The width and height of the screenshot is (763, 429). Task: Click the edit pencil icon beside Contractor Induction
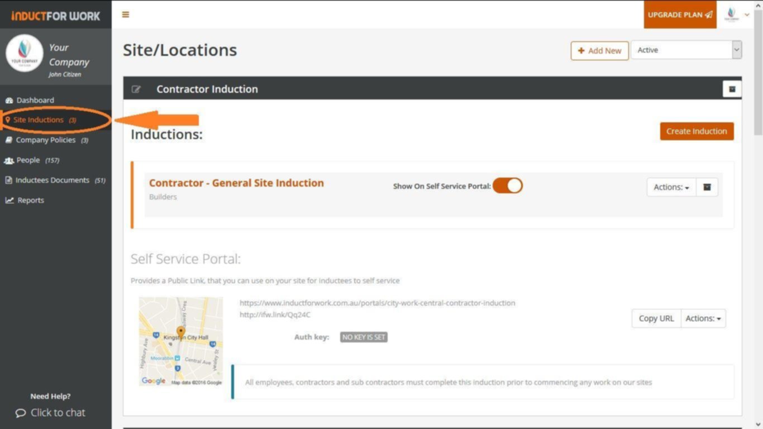point(136,89)
